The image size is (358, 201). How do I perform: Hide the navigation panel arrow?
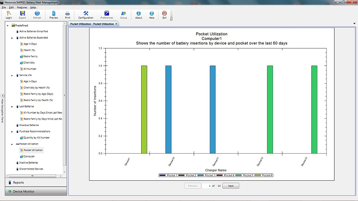click(x=2, y=96)
